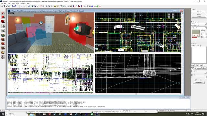Click the Carve icon in toolbar

tap(29, 6)
